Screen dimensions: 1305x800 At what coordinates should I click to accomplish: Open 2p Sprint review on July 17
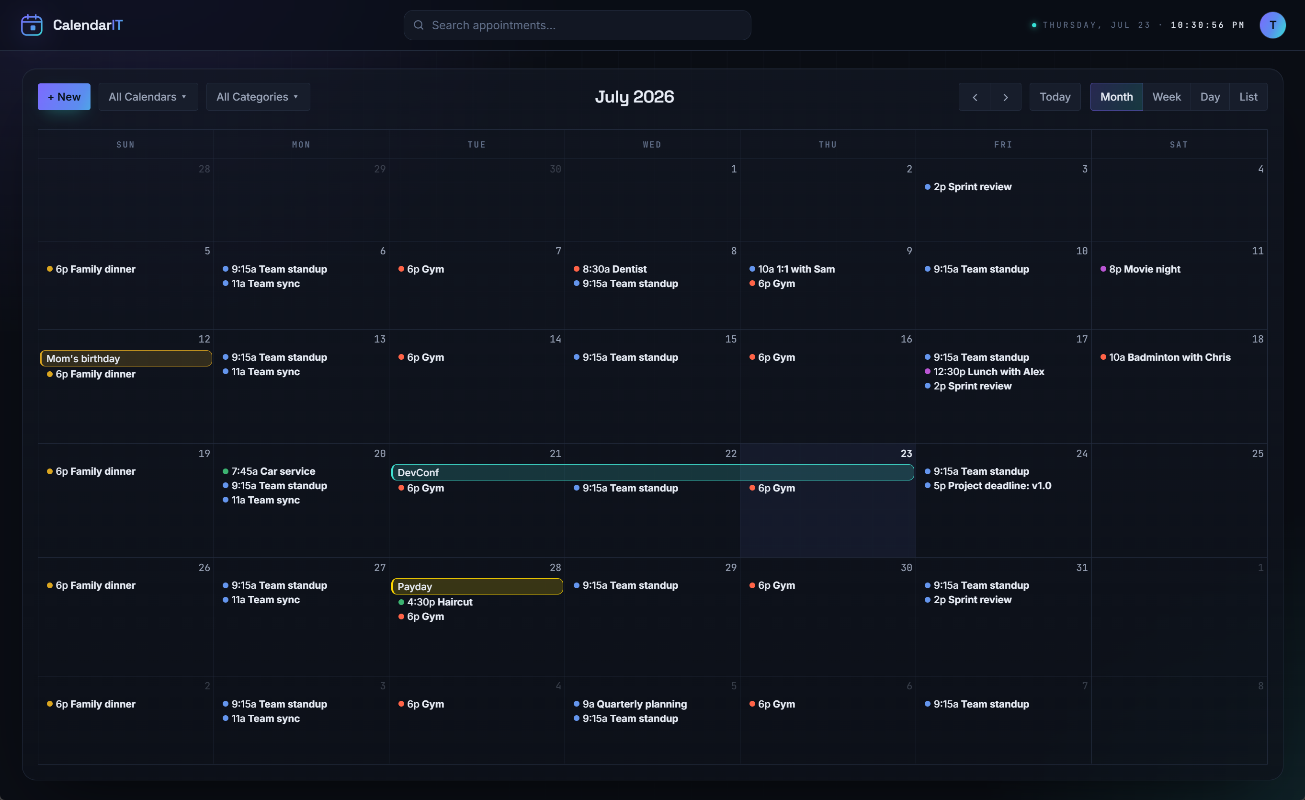pos(968,386)
